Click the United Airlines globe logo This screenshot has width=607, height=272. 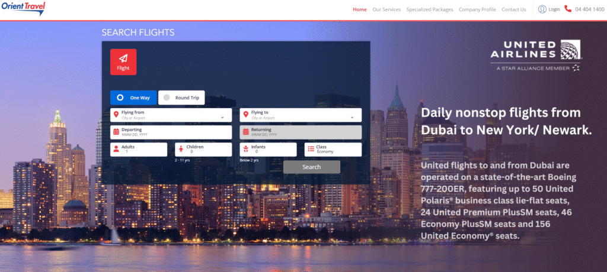(x=571, y=50)
